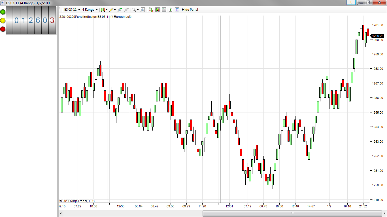Click the chart window title bar icon
387x217 pixels.
click(3, 3)
